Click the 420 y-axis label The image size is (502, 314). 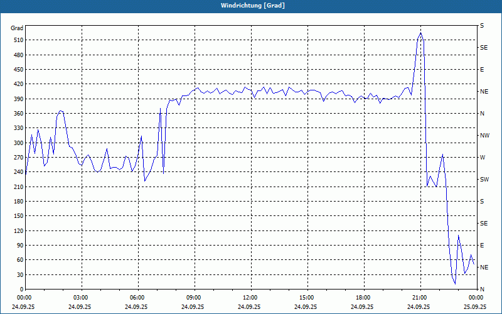pyautogui.click(x=18, y=84)
